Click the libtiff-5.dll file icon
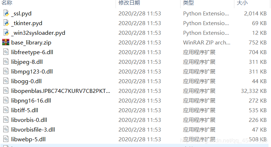Viewport: 271px width, 147px height. 6,110
